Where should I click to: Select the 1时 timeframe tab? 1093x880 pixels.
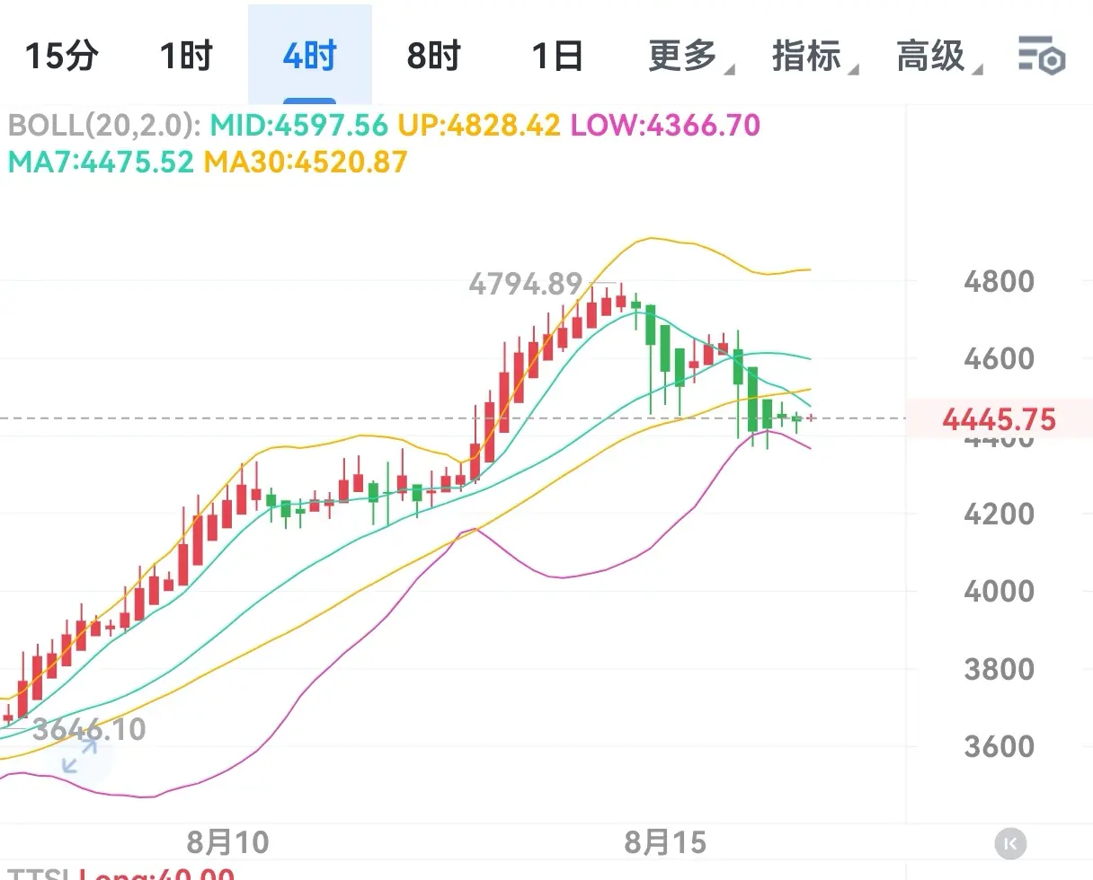click(186, 56)
